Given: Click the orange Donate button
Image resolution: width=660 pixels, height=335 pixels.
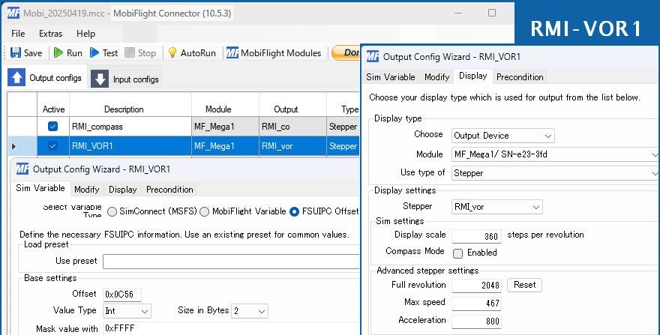Looking at the screenshot, I should pyautogui.click(x=346, y=52).
